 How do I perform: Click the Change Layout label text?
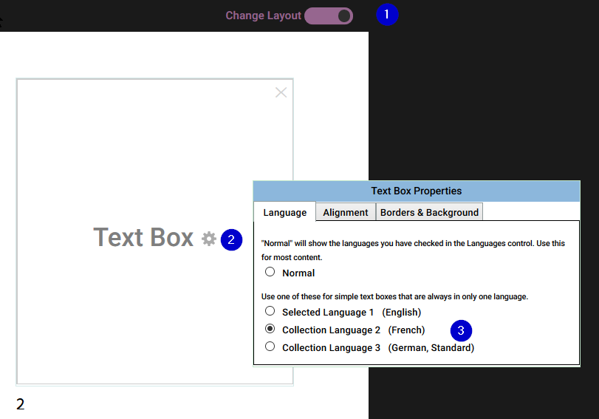[263, 16]
